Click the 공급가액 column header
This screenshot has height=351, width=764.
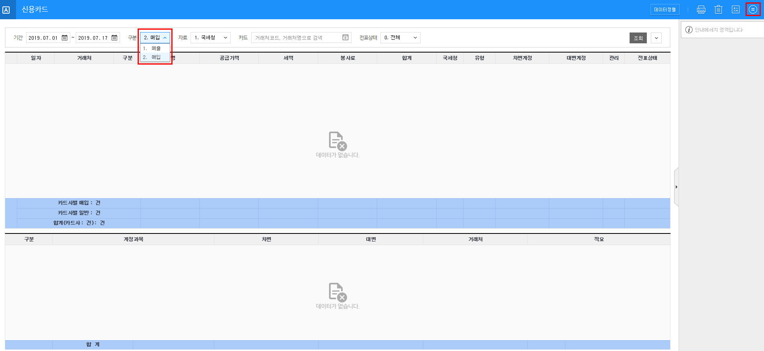coord(229,58)
